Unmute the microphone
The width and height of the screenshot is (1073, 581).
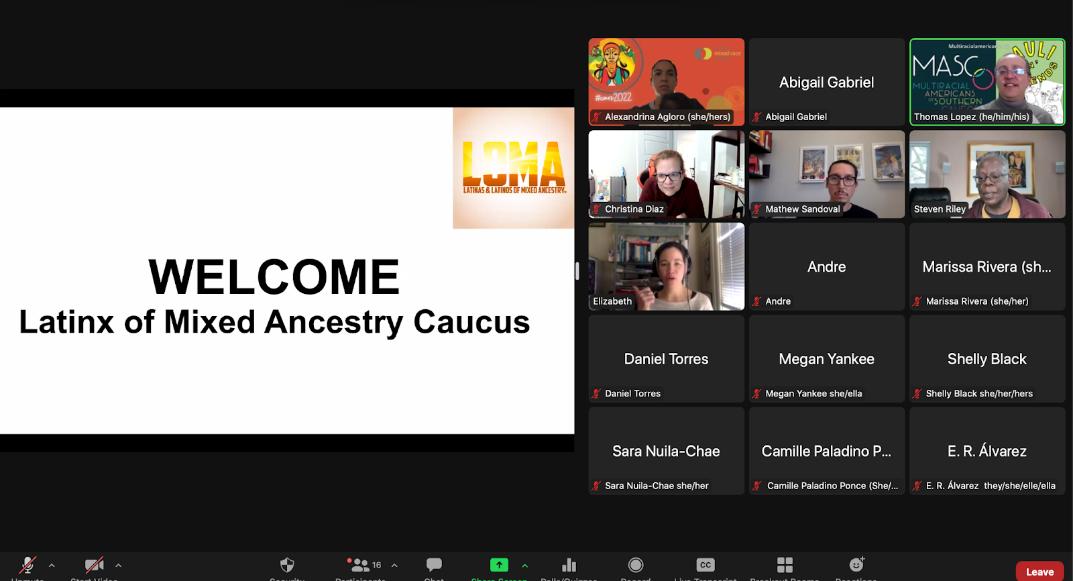coord(27,566)
